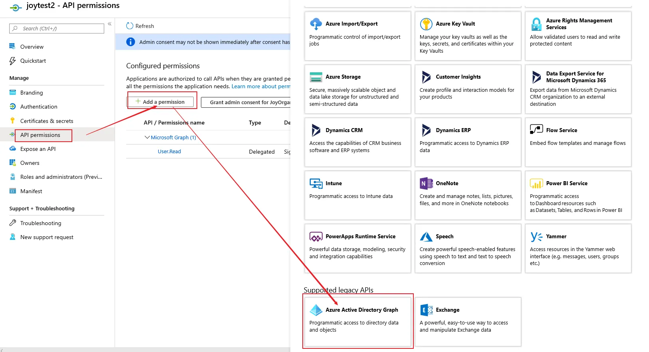Open Expose an API page

coord(38,149)
